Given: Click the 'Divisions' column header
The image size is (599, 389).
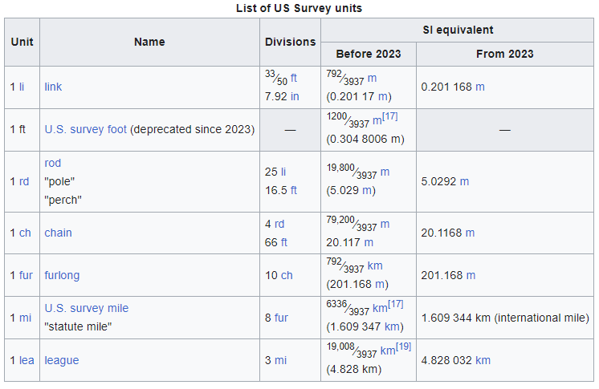Looking at the screenshot, I should click(290, 42).
